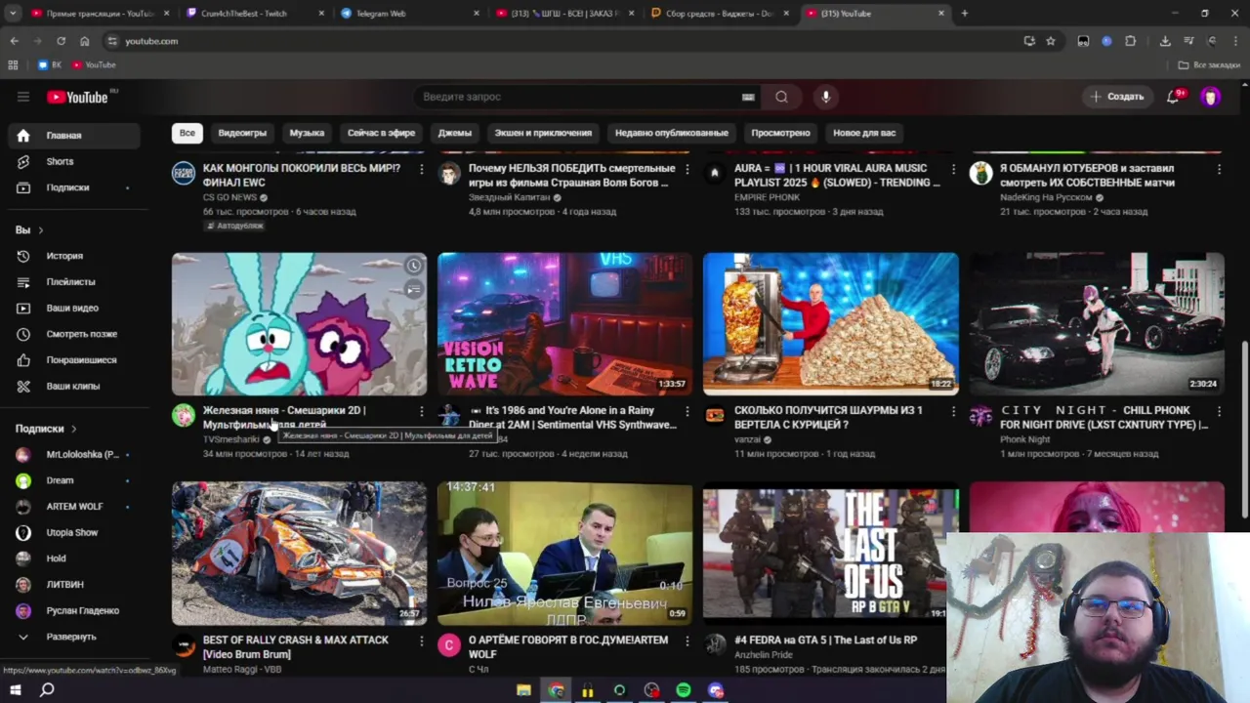Select the Новое для вас chip
Image resolution: width=1250 pixels, height=703 pixels.
(x=864, y=133)
